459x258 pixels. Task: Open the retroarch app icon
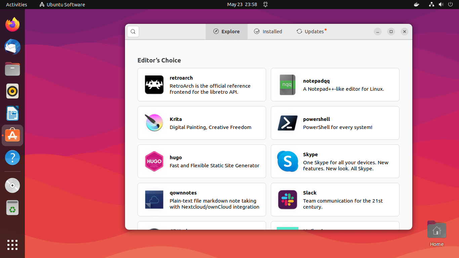pos(154,85)
